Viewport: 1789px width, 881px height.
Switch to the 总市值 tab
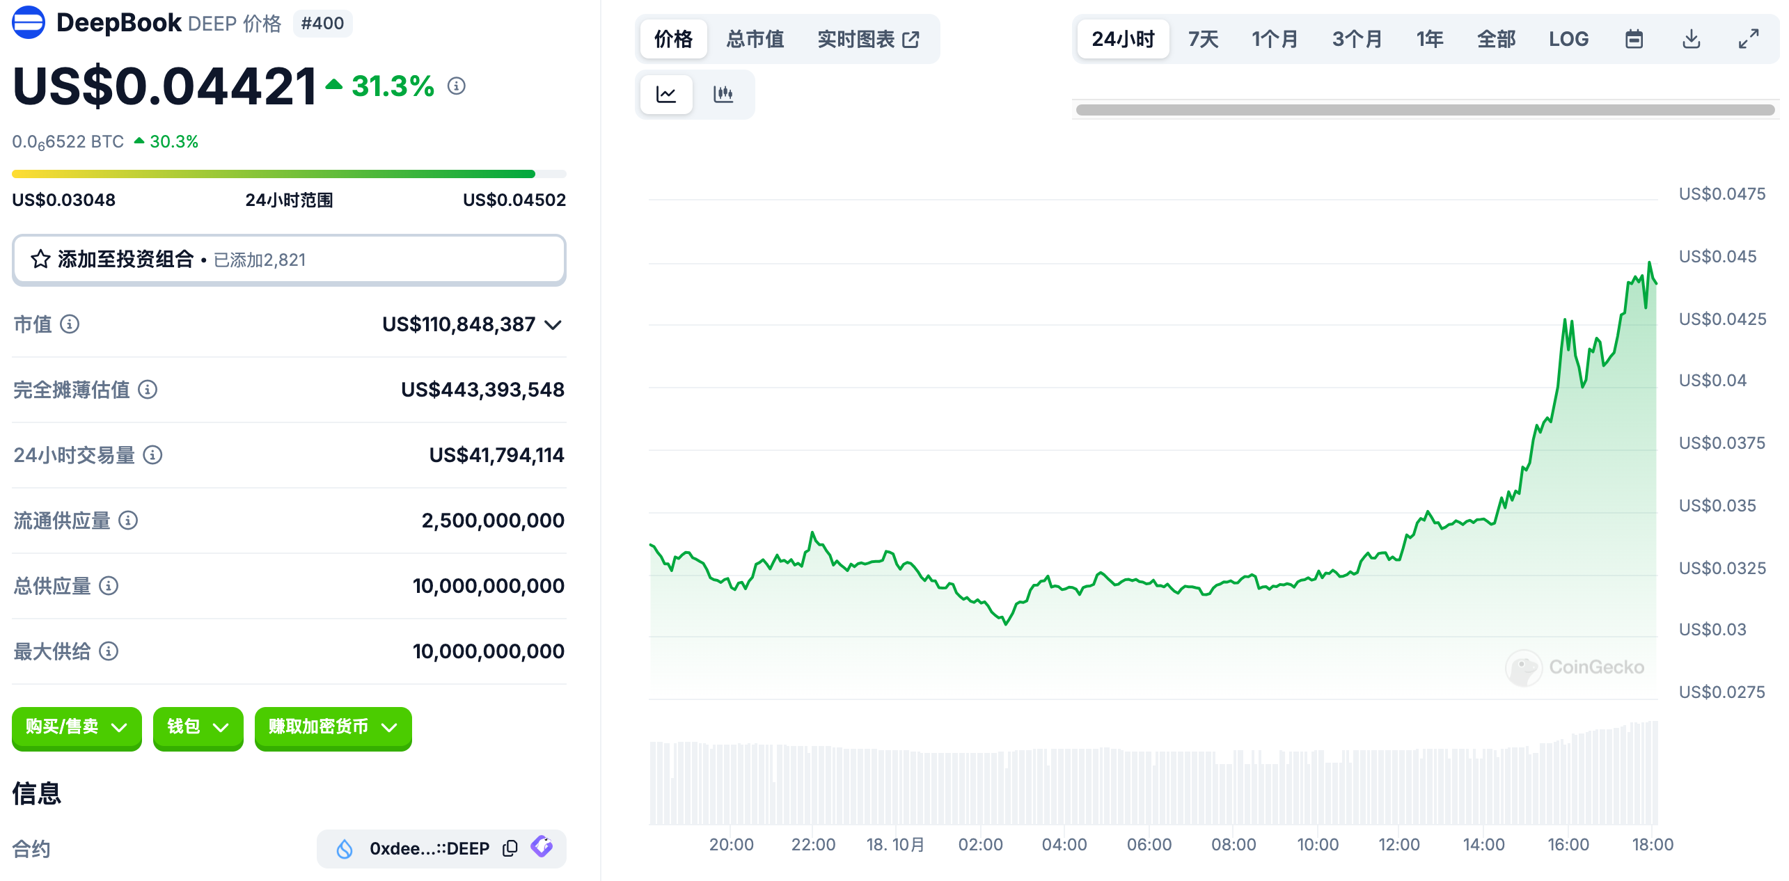coord(755,39)
